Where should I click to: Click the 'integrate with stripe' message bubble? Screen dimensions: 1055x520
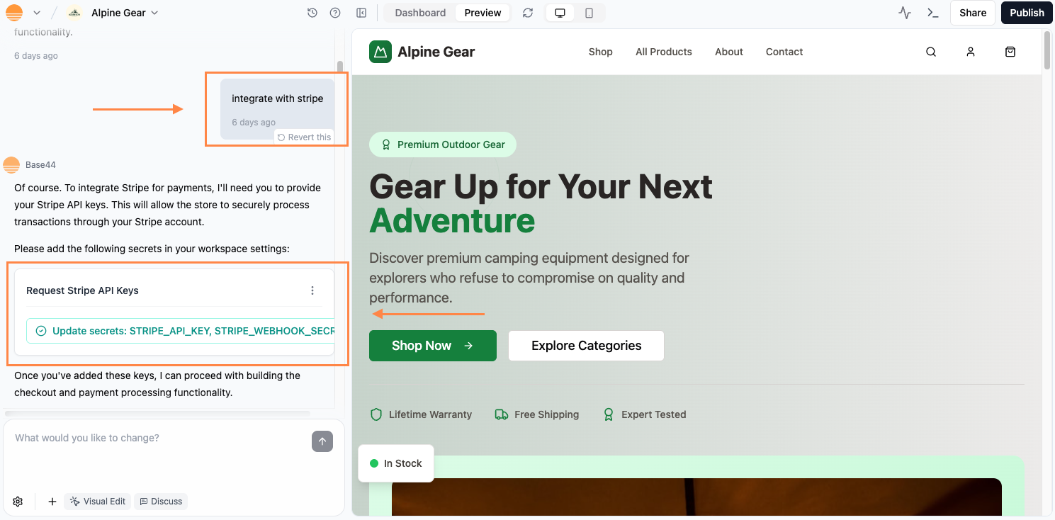click(277, 108)
